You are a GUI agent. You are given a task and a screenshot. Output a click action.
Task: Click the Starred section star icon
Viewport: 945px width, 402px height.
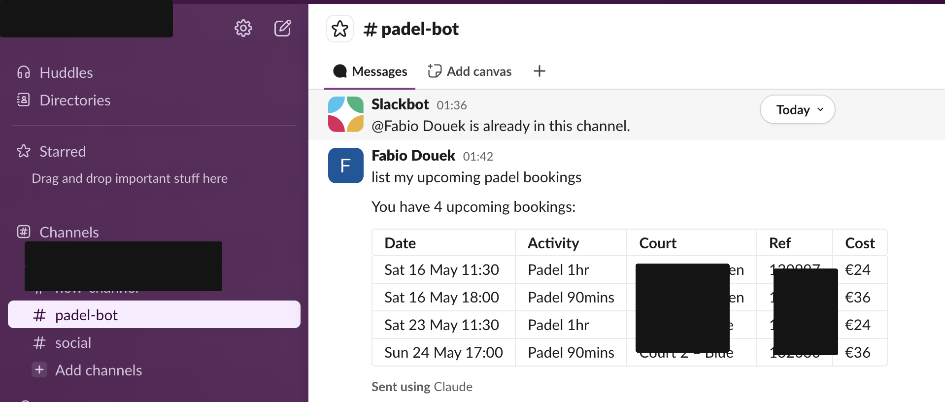[24, 151]
